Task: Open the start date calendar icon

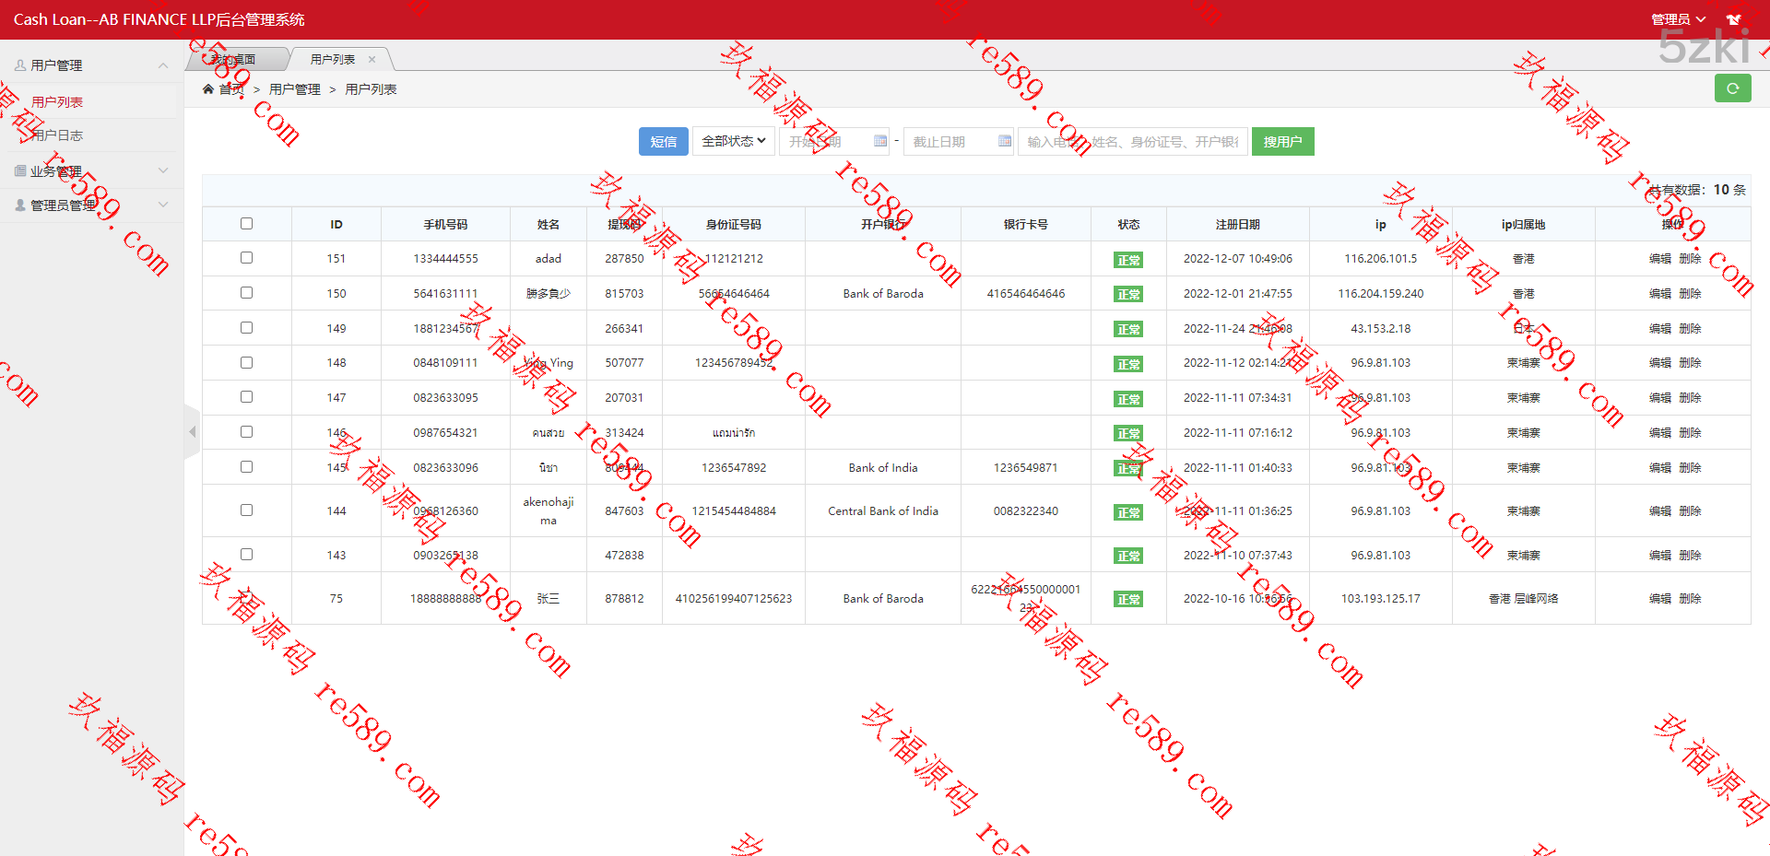Action: [879, 141]
